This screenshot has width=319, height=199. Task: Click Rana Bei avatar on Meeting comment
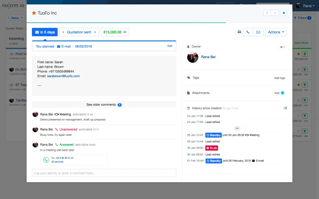tap(35, 115)
